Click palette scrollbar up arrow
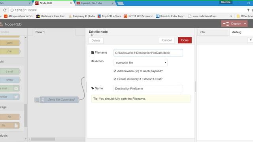Viewport: 253px width, 142px height. [x=26, y=37]
